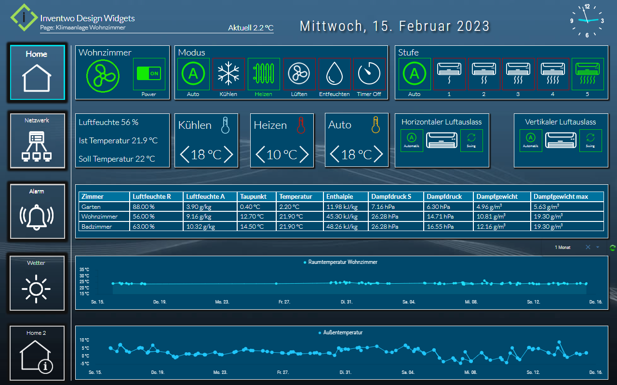
Task: Click the Luftfeuchte 56 % value
Action: pyautogui.click(x=108, y=123)
